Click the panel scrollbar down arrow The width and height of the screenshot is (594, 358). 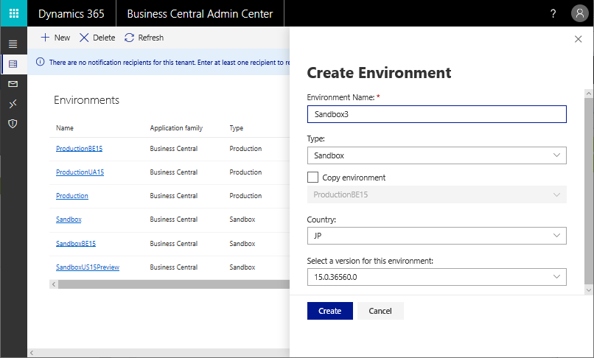[x=588, y=290]
